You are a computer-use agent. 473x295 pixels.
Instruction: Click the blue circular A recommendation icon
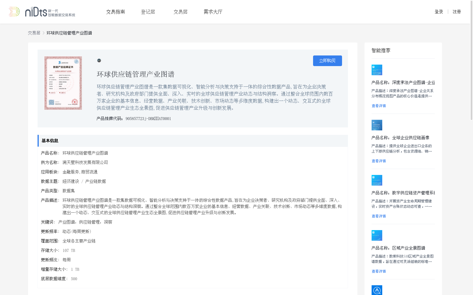[x=377, y=290]
